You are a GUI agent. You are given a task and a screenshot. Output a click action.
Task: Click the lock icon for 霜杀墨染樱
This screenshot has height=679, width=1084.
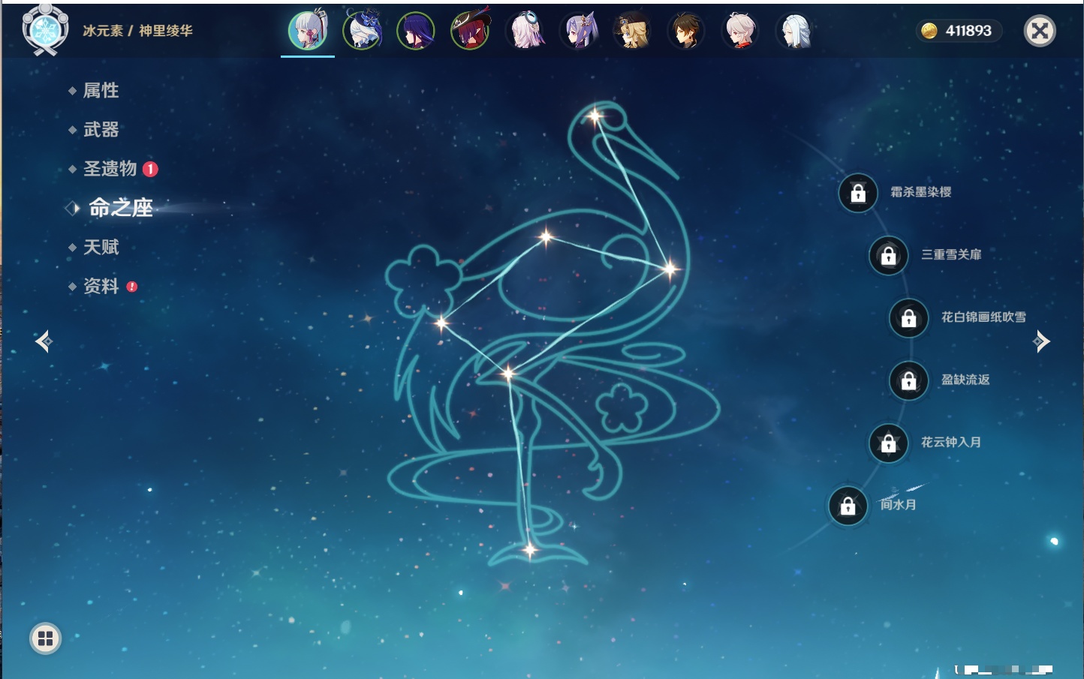pos(858,193)
